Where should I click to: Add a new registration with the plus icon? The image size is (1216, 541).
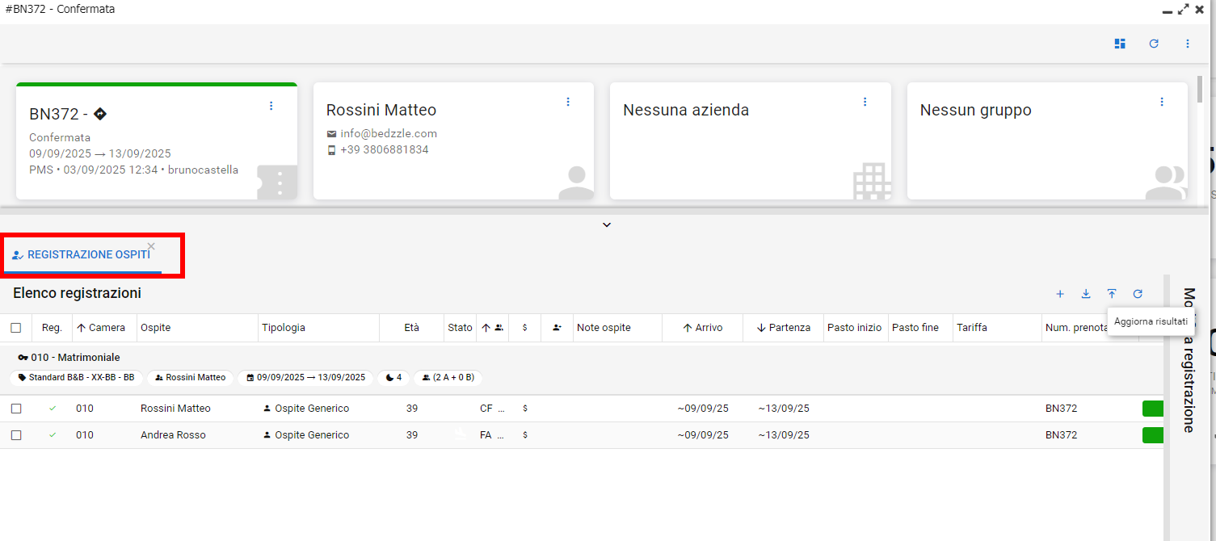coord(1060,294)
